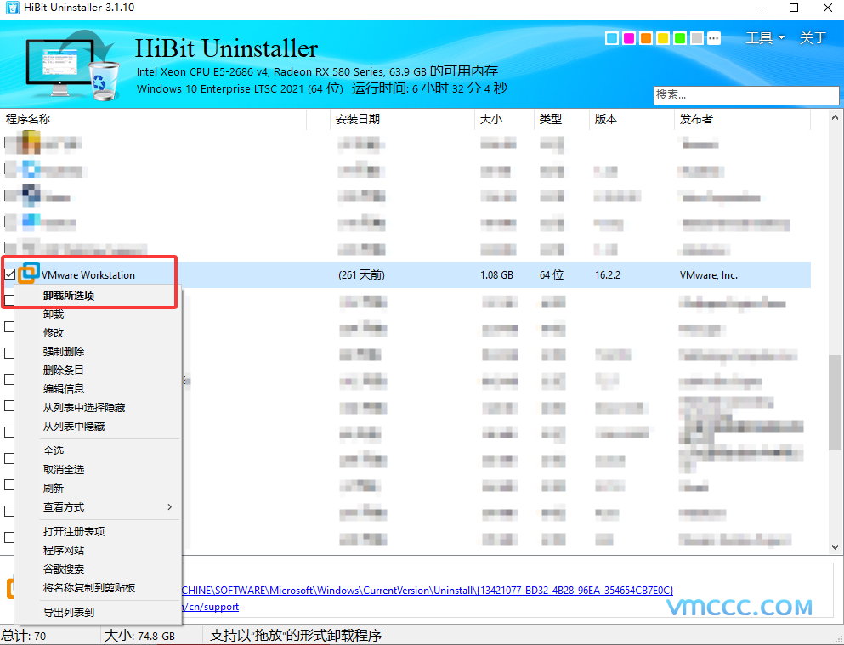Click the 搜索 search field
Viewport: 844px width, 645px height.
(746, 95)
